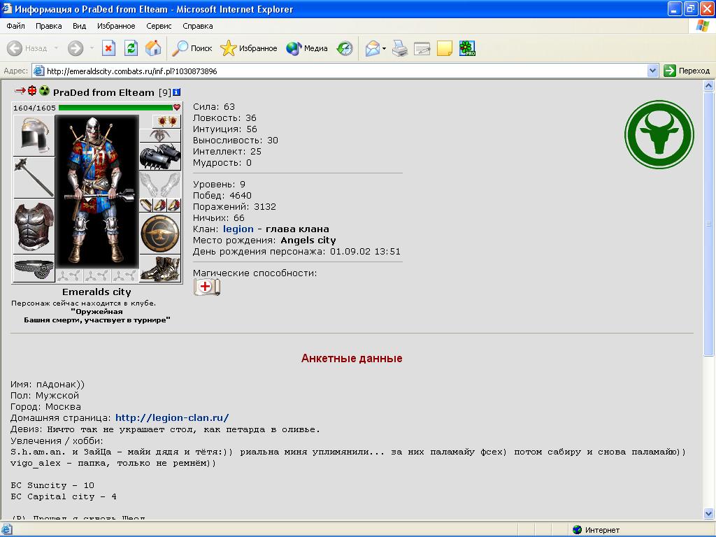Click the mace weapon equipment slot
The height and width of the screenshot is (537, 716).
click(34, 178)
